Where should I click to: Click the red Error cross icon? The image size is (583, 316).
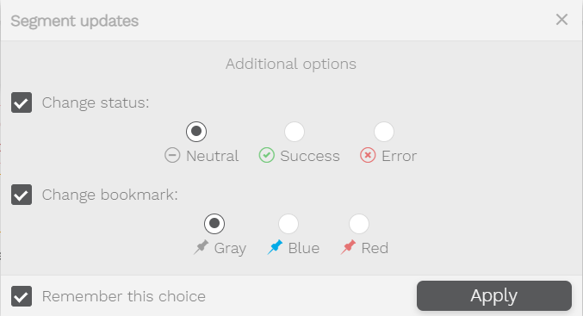click(x=368, y=155)
